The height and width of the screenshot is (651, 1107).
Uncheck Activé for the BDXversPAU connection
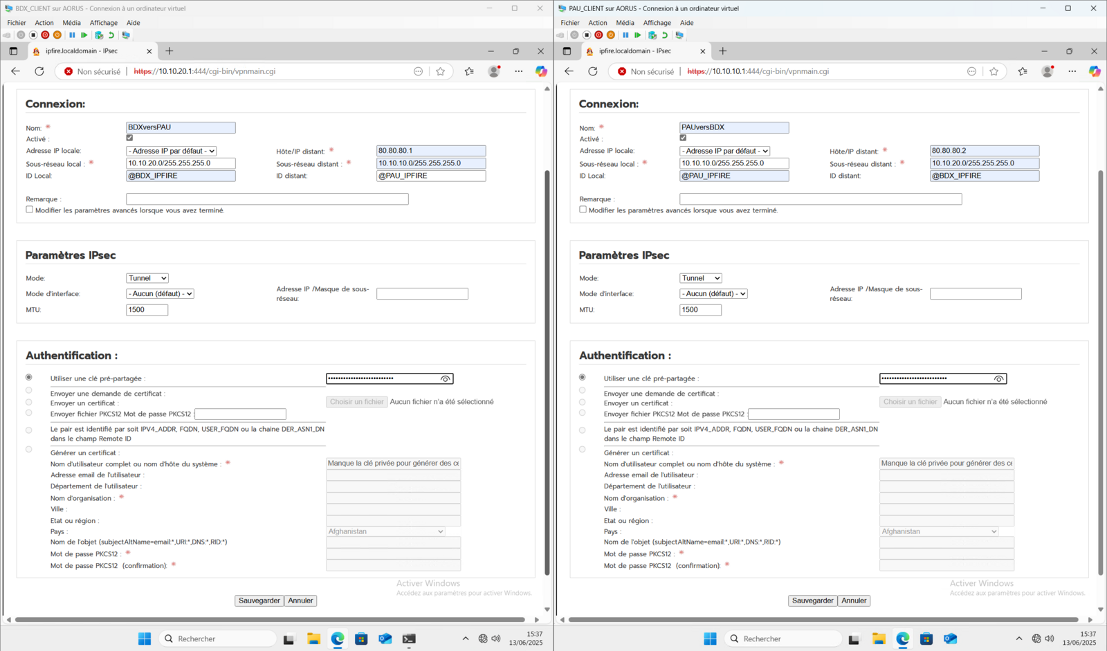(x=129, y=138)
